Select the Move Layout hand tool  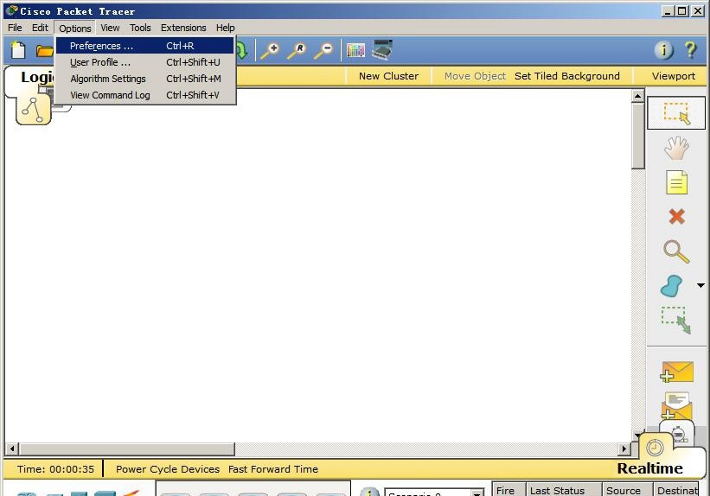(676, 148)
